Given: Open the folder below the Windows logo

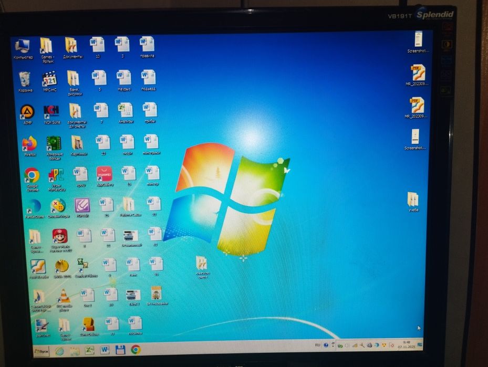Looking at the screenshot, I should [x=202, y=267].
